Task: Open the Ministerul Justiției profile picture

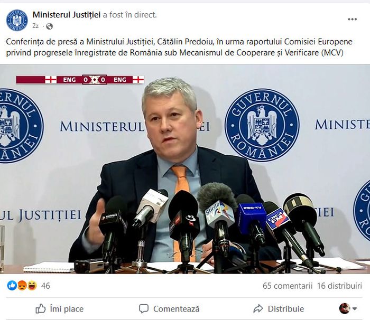Action: pos(17,20)
